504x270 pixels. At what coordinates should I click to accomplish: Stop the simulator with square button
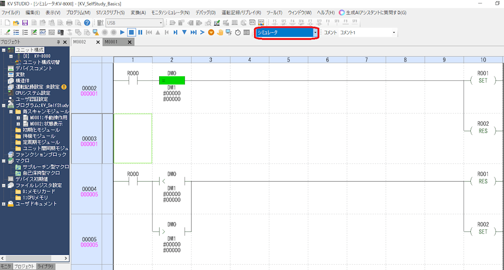(x=131, y=32)
